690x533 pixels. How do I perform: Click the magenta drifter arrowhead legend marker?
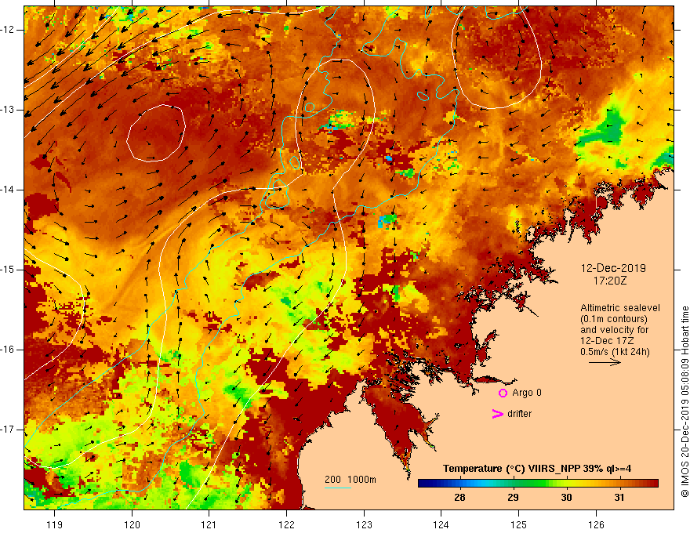497,414
